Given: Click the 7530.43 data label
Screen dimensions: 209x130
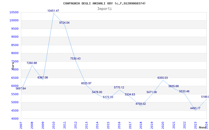Looking at the screenshot, I should point(75,58).
